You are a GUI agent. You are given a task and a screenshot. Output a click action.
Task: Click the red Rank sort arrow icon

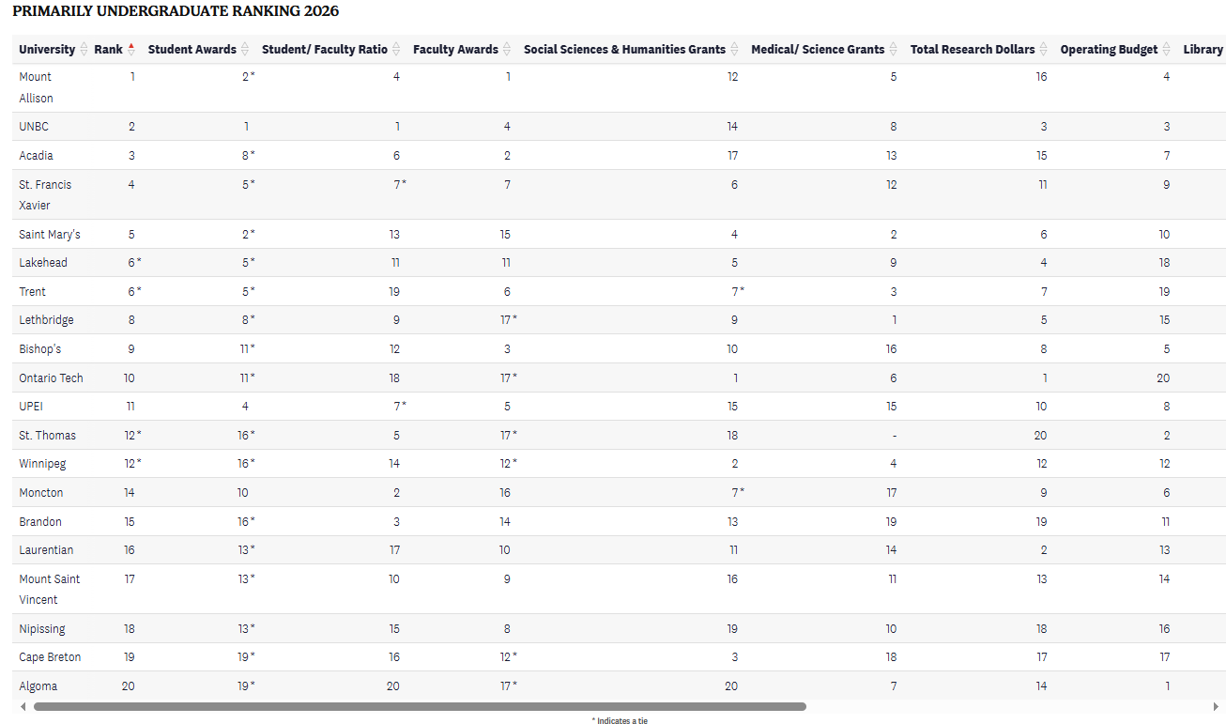(131, 50)
